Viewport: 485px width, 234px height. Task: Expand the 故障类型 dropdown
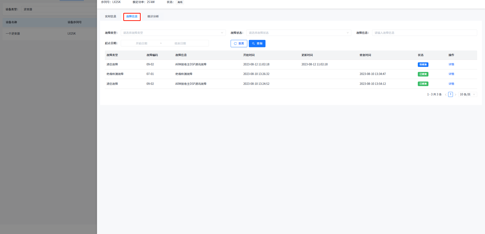click(x=173, y=33)
